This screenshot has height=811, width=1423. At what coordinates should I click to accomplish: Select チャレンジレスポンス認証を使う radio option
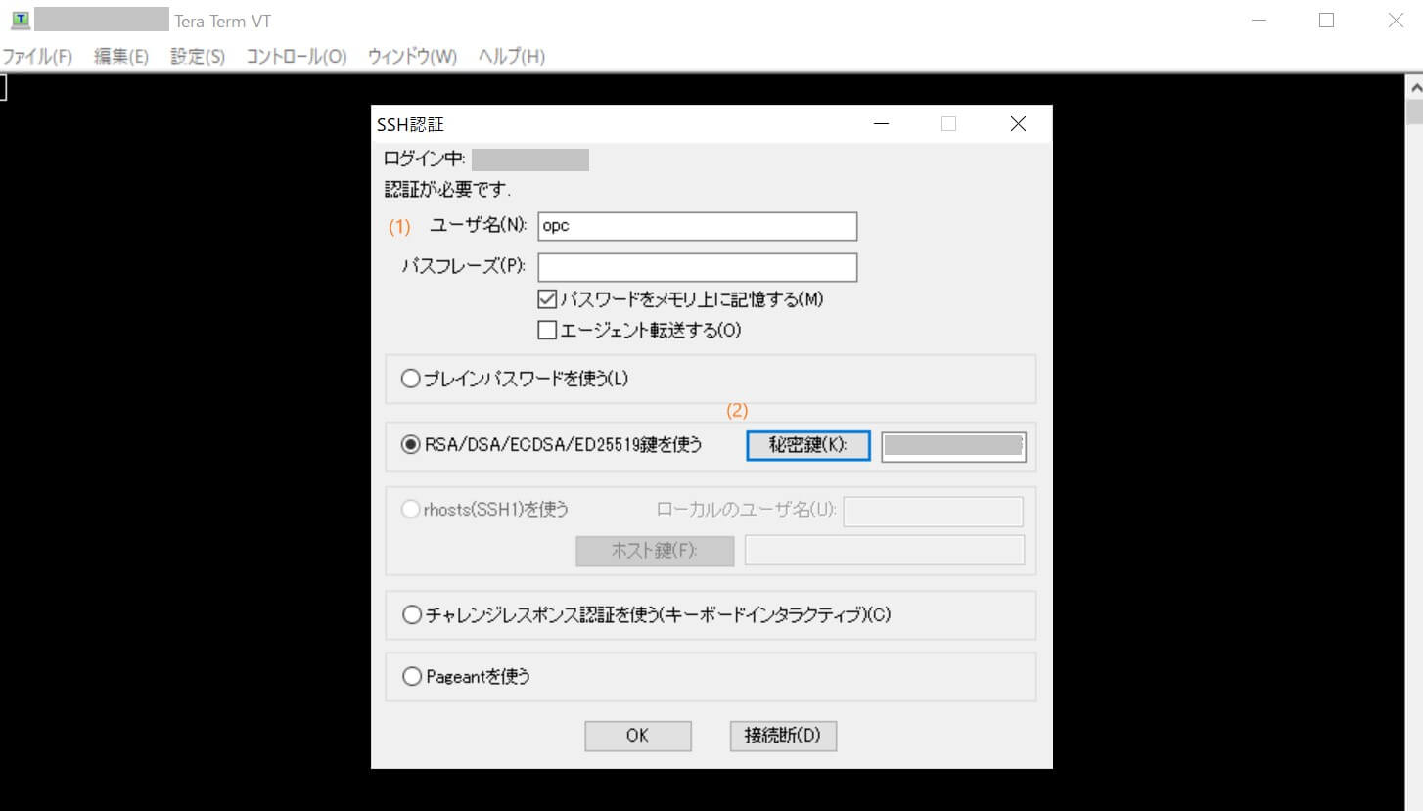(x=411, y=615)
